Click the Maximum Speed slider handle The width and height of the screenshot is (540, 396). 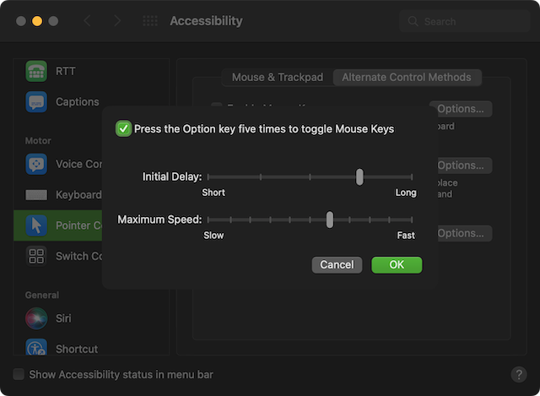[329, 220]
